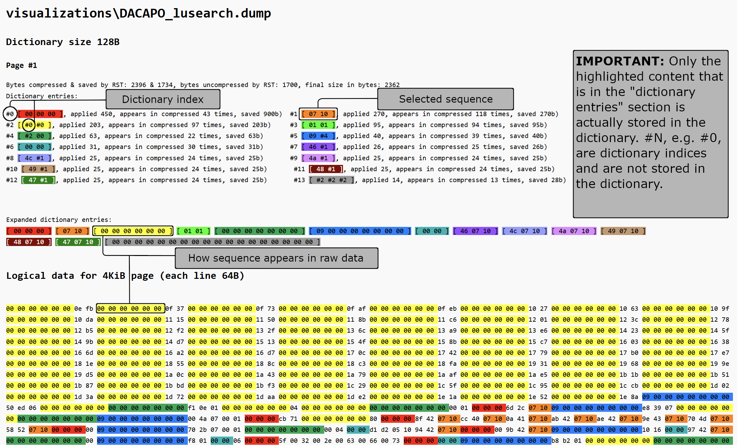This screenshot has width=737, height=445.
Task: Click the pink '4a #1' entry #9
Action: click(x=318, y=158)
